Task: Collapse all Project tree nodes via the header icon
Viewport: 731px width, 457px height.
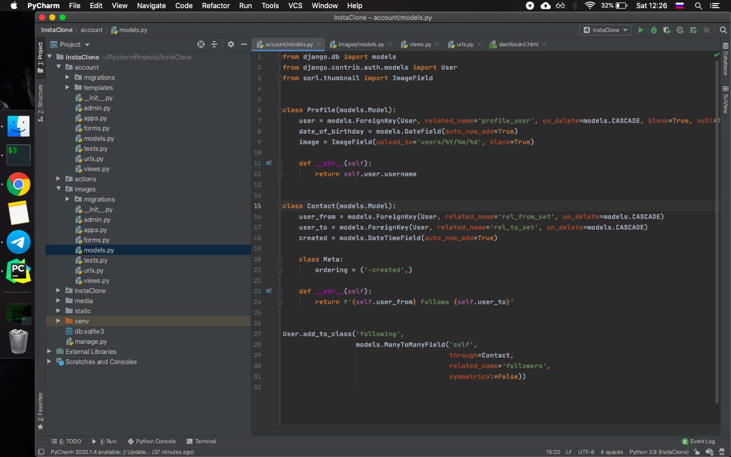Action: tap(214, 44)
